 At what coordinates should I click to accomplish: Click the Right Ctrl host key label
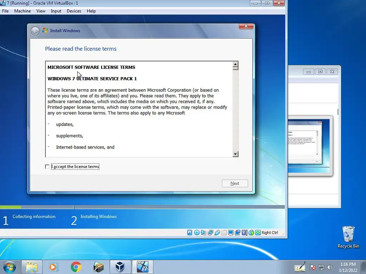point(269,233)
